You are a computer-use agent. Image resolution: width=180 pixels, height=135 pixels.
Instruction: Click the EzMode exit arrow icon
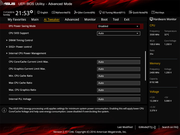(154, 127)
